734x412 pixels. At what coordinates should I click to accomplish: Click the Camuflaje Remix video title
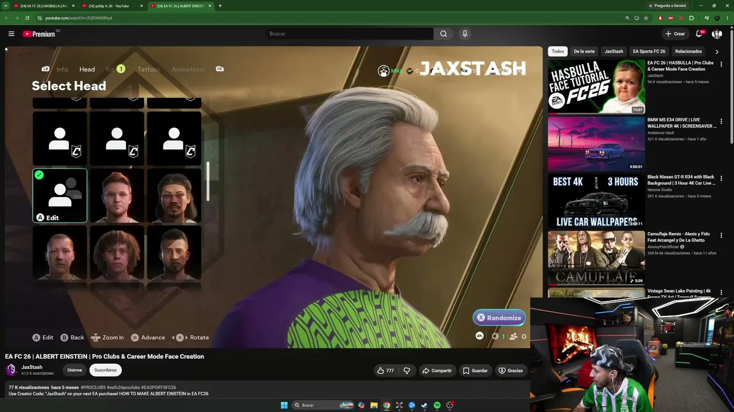pyautogui.click(x=678, y=237)
